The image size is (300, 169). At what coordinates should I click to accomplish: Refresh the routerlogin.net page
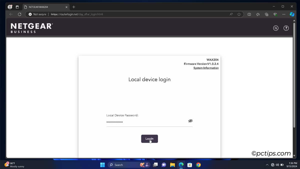[x=19, y=14]
